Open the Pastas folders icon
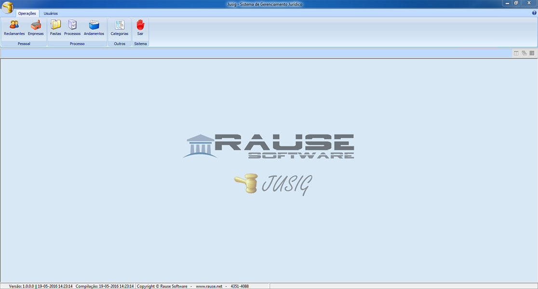This screenshot has height=289, width=538. pos(55,25)
